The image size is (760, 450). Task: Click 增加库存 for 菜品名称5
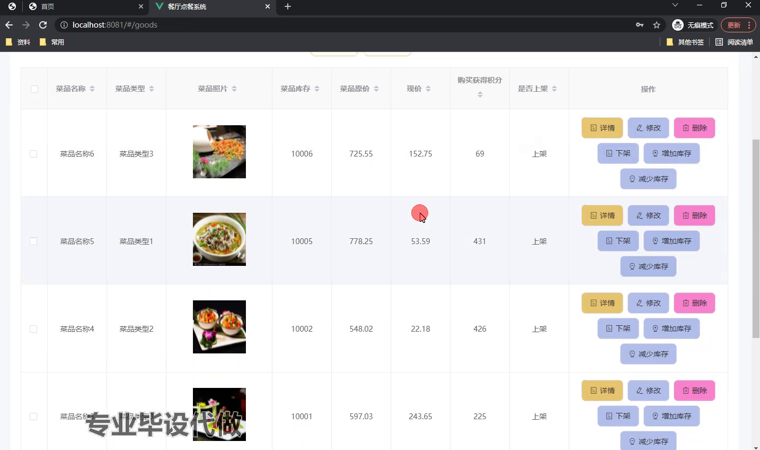pos(671,241)
